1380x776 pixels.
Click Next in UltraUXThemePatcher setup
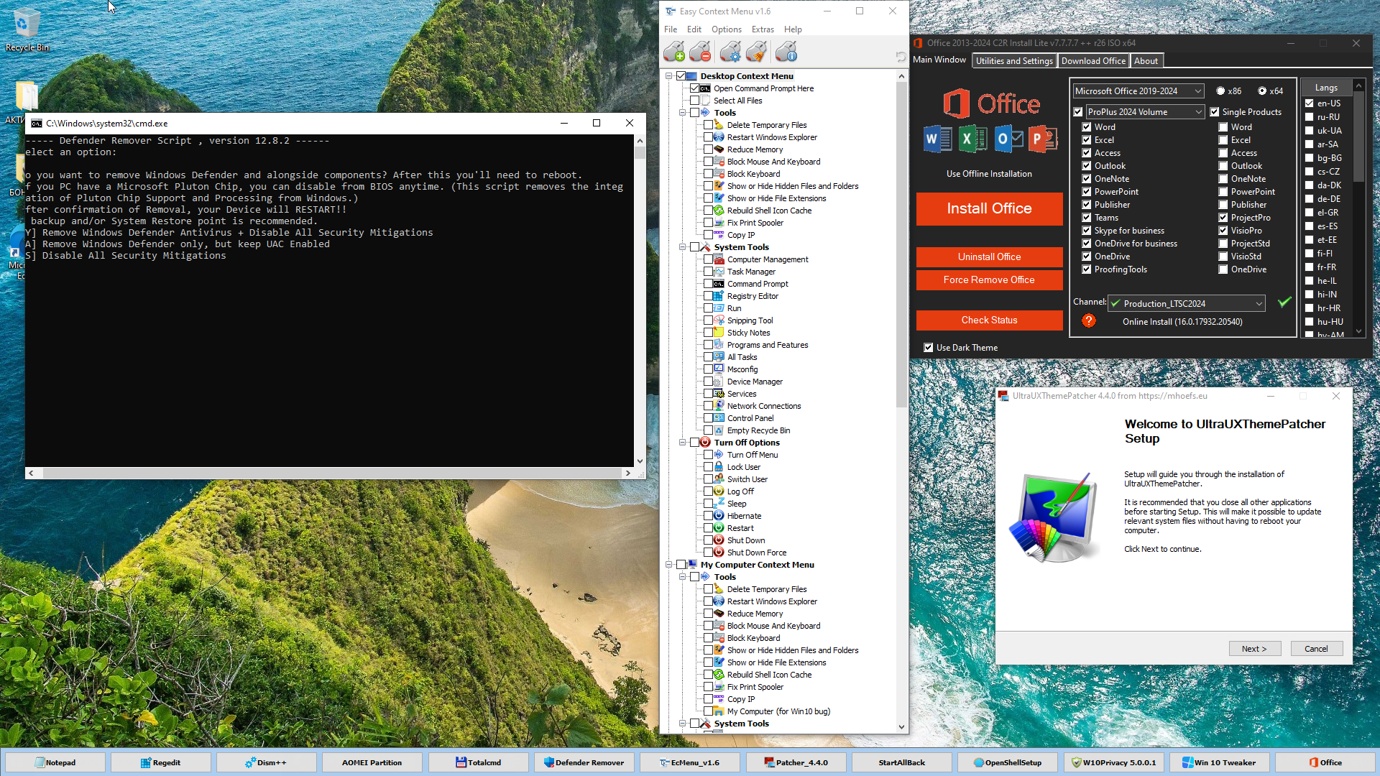(x=1253, y=649)
